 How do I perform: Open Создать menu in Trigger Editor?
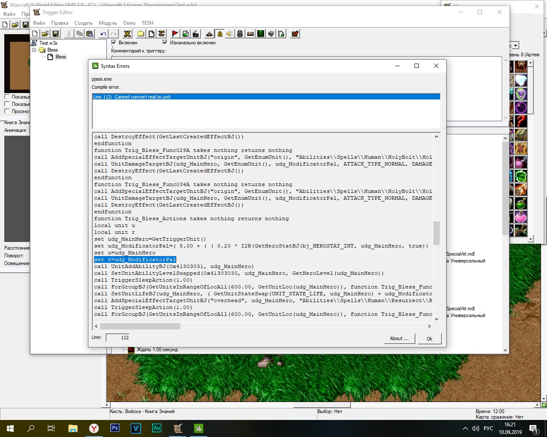click(83, 23)
